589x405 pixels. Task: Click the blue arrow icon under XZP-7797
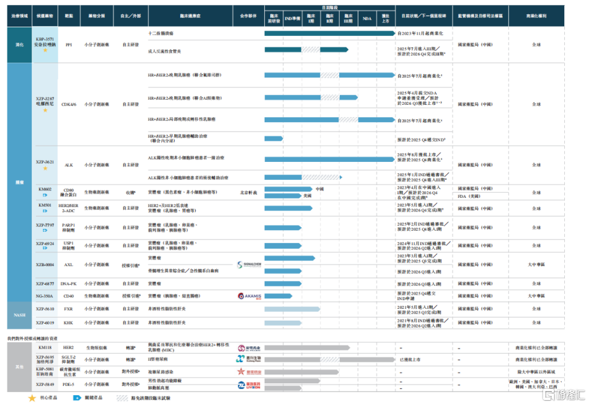(x=45, y=231)
